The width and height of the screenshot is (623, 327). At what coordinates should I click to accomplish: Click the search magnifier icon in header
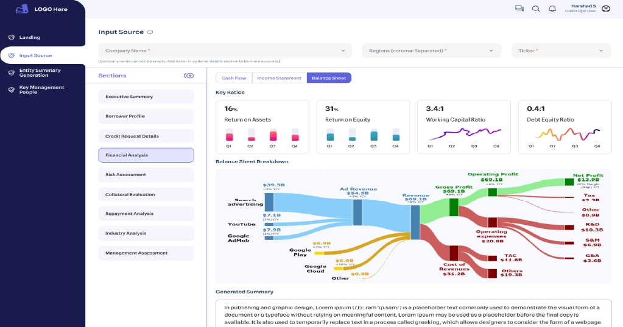click(536, 9)
